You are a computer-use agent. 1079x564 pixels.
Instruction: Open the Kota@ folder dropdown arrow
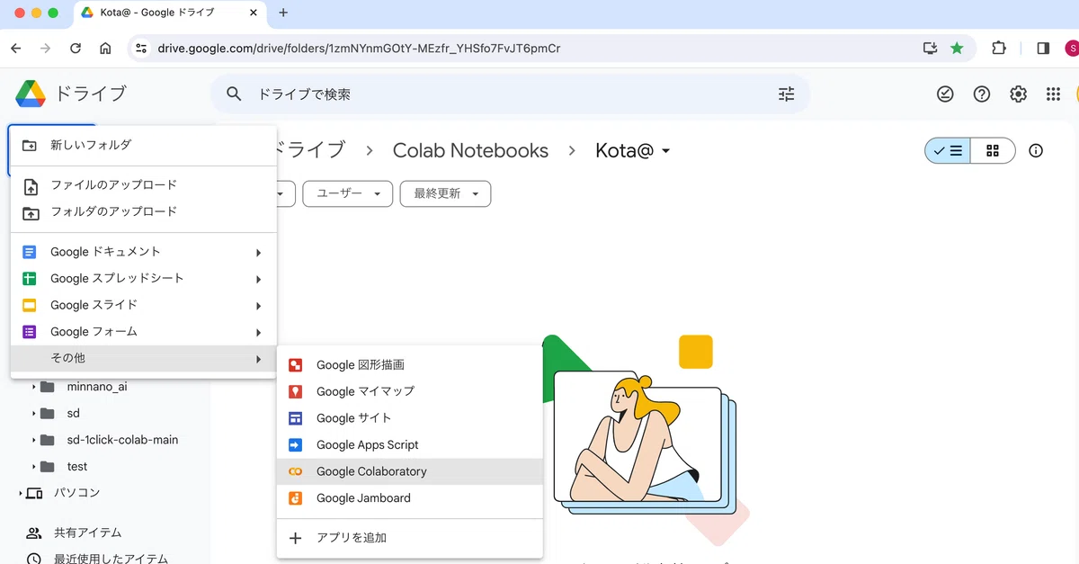click(x=665, y=151)
